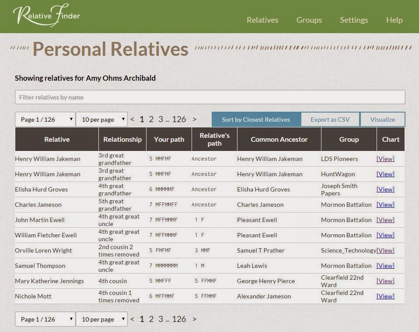Open the Relatives menu item
Image resolution: width=419 pixels, height=332 pixels.
point(262,20)
